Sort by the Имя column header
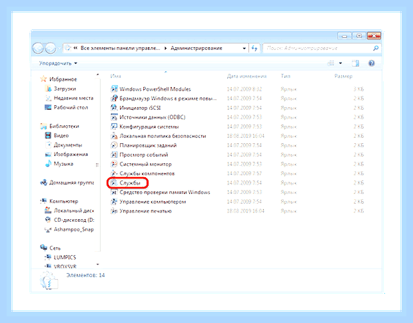The width and height of the screenshot is (413, 323). [115, 76]
